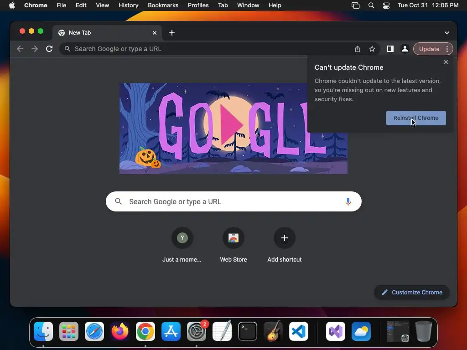Image resolution: width=467 pixels, height=350 pixels.
Task: Open App Store from the Dock
Action: coord(171,331)
